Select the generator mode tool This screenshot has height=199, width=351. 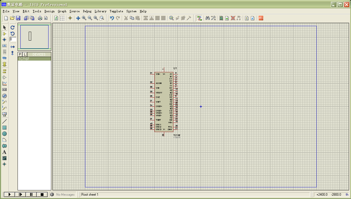pos(4,96)
